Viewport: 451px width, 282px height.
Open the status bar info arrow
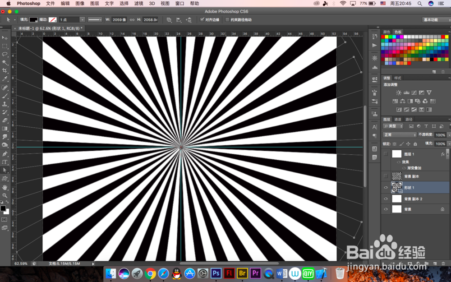[x=93, y=264]
